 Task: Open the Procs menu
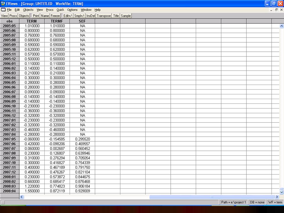[50, 10]
